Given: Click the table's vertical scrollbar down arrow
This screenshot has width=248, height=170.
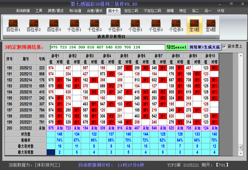Looking at the screenshot, I should (241, 153).
